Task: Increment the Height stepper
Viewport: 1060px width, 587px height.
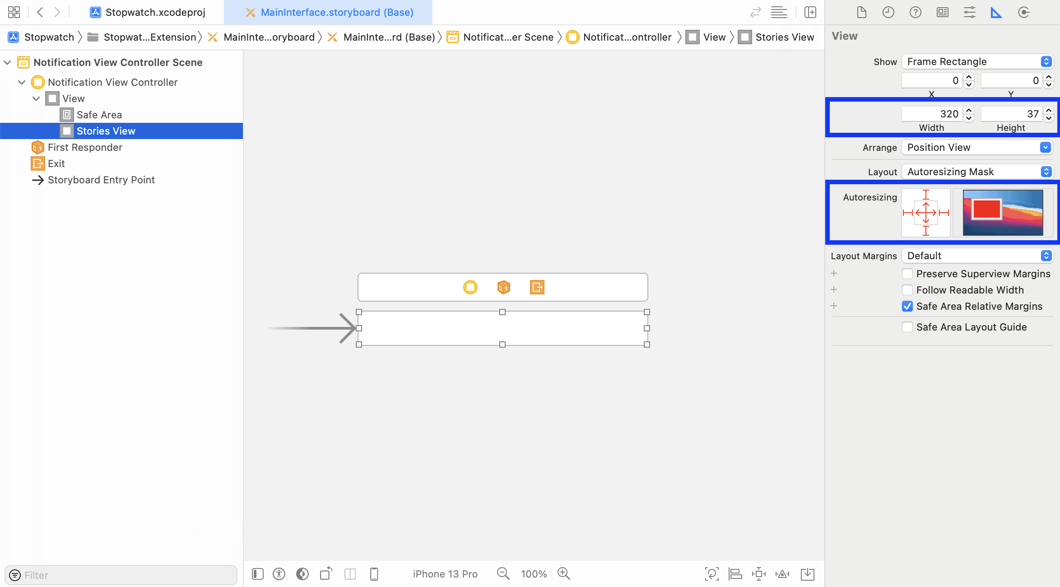Action: 1049,110
